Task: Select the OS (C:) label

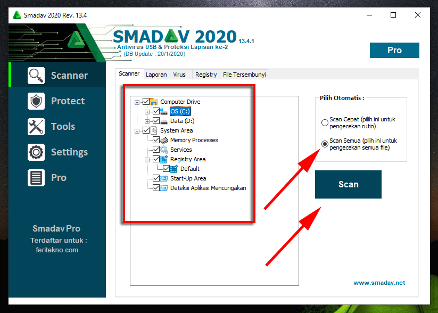Action: pos(180,111)
